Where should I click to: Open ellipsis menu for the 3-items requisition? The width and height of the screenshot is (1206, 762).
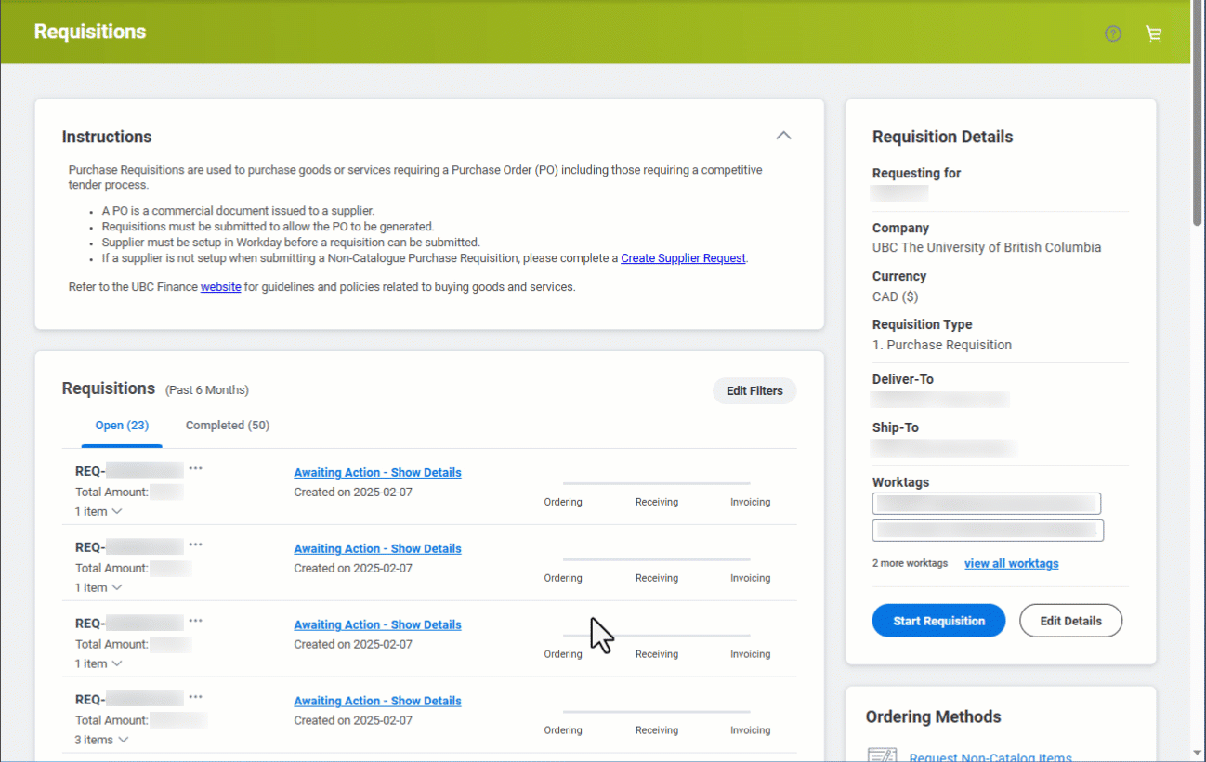(x=195, y=697)
